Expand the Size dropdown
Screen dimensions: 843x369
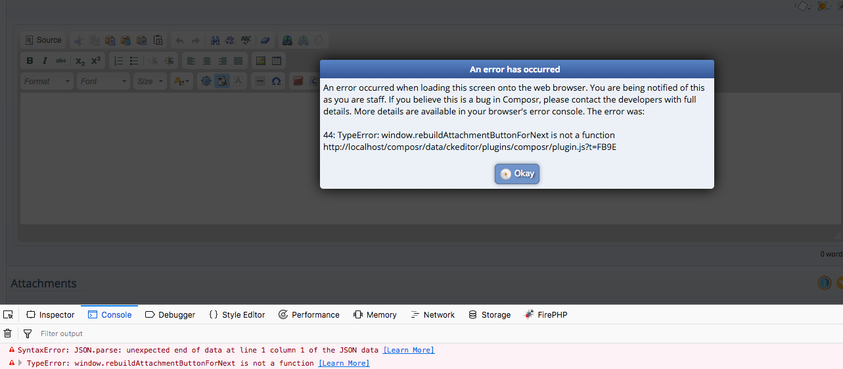[x=150, y=81]
